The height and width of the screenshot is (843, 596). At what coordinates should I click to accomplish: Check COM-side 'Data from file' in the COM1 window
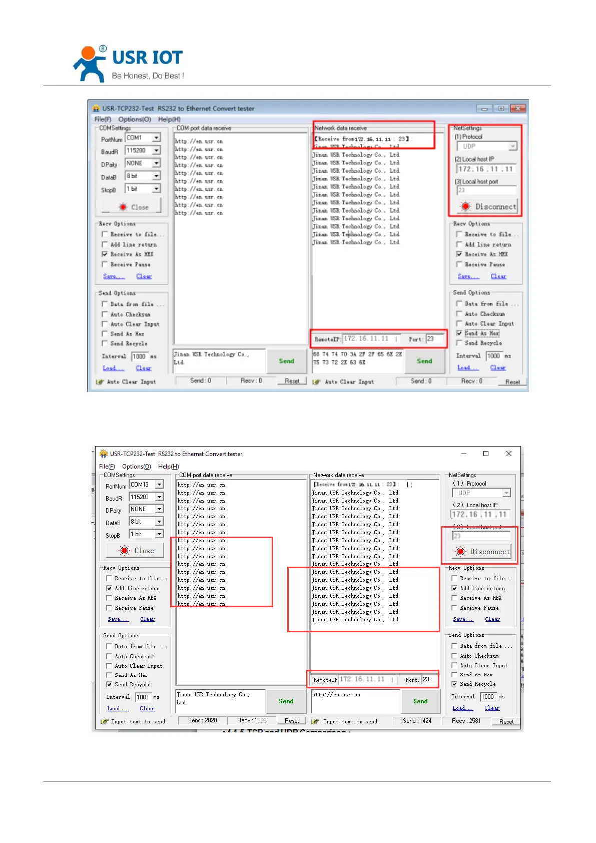coord(105,304)
